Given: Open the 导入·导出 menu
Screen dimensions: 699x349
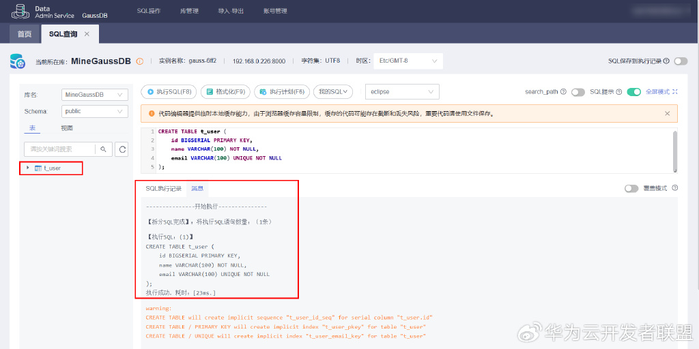Looking at the screenshot, I should tap(231, 11).
